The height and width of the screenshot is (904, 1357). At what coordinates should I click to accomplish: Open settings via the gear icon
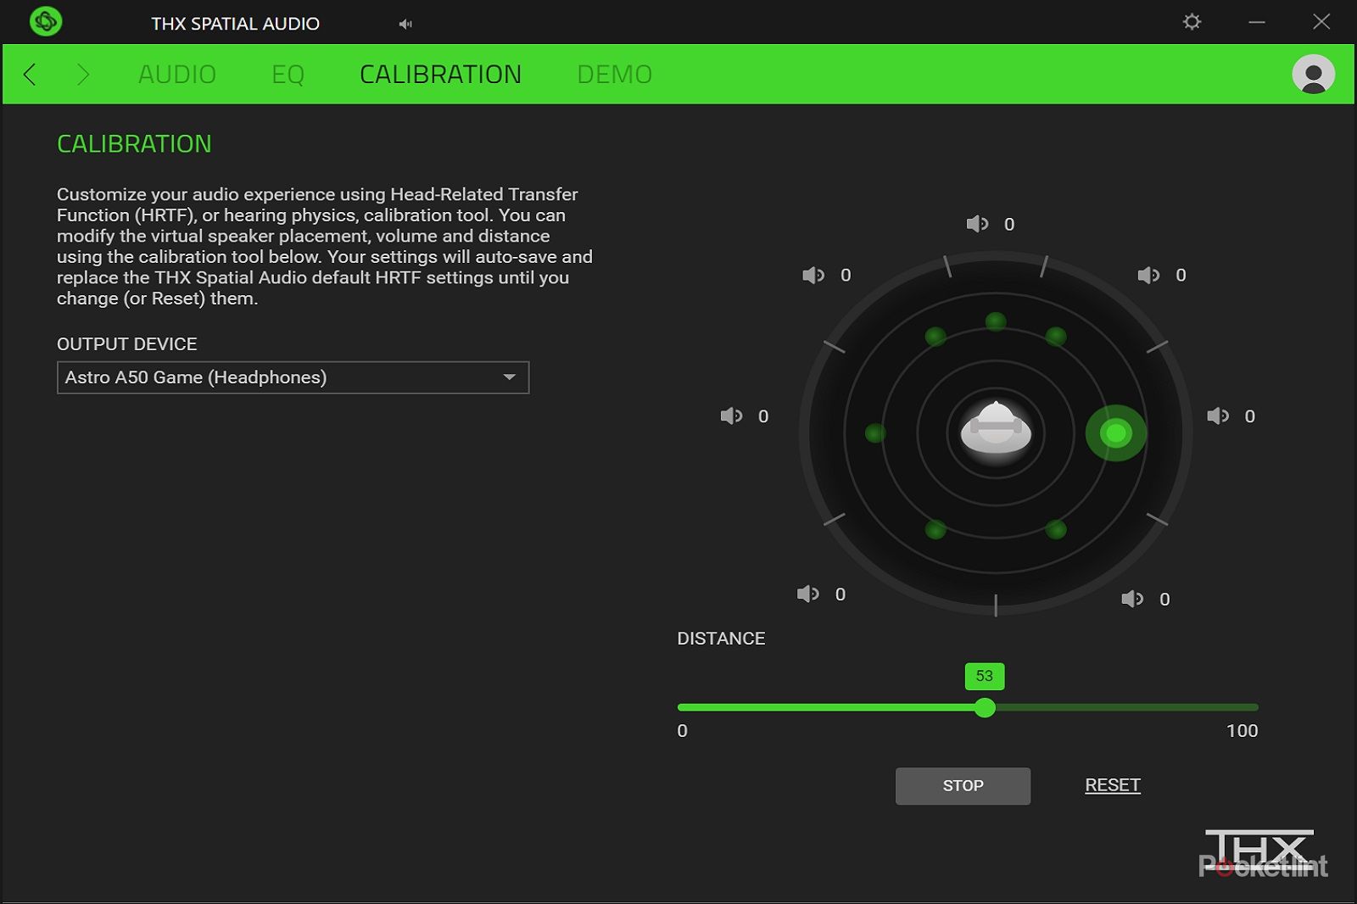click(x=1192, y=22)
